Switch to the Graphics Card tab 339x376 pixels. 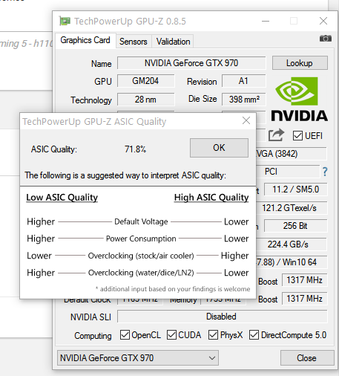point(85,40)
